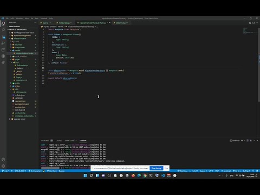The height and width of the screenshot is (195, 260).
Task: Open the Manage gear icon in the activity bar
Action: pos(3,166)
